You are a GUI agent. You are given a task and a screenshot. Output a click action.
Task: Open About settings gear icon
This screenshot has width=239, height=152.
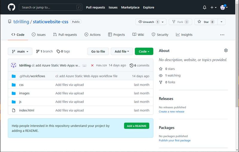click(x=226, y=50)
